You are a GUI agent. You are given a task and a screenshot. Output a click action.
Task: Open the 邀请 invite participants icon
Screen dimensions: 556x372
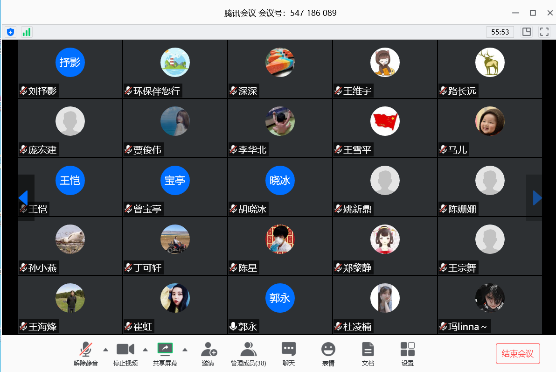click(208, 353)
